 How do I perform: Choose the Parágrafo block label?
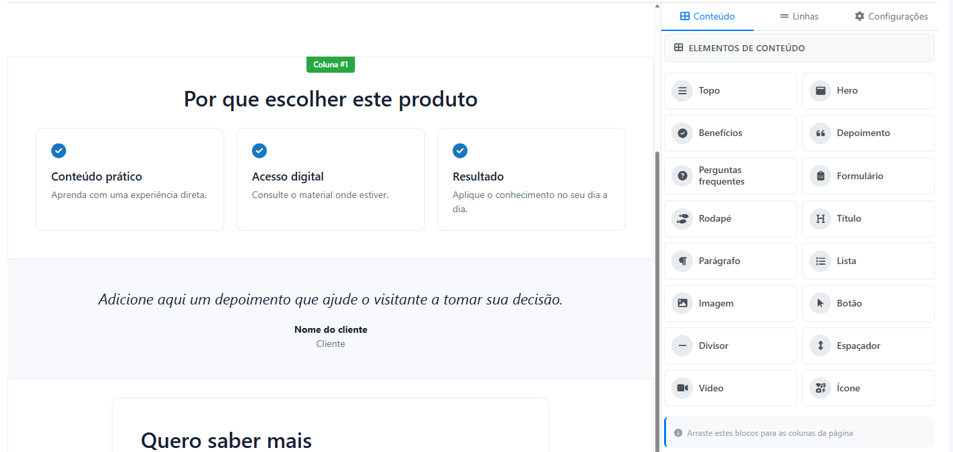pyautogui.click(x=719, y=261)
